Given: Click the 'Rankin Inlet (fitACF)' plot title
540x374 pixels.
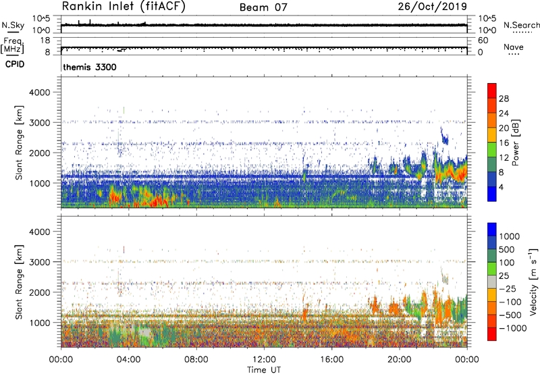Looking at the screenshot, I should pos(124,6).
